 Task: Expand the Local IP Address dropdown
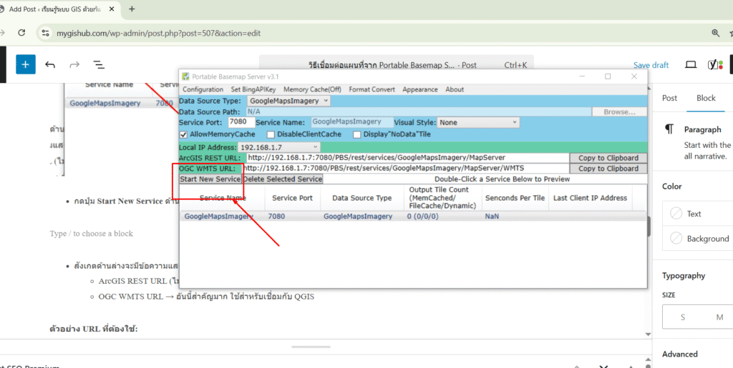279,147
